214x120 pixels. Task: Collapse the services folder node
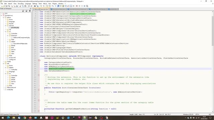pyautogui.click(x=6, y=26)
